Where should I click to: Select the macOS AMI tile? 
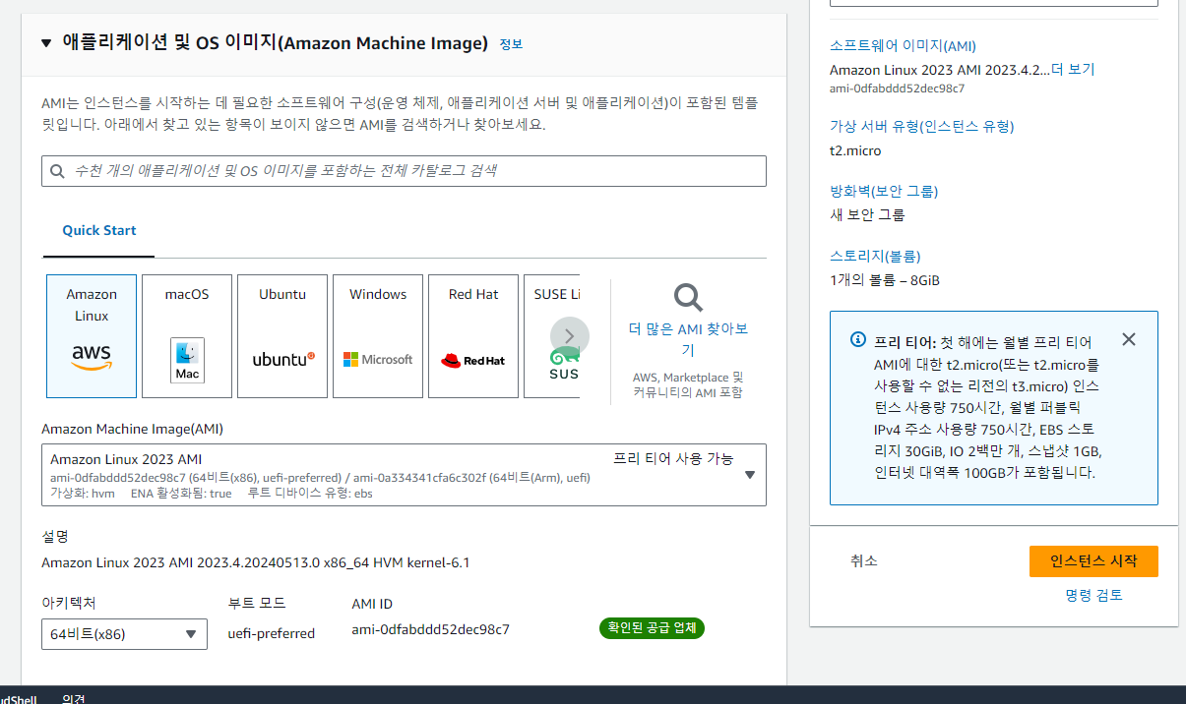click(187, 336)
